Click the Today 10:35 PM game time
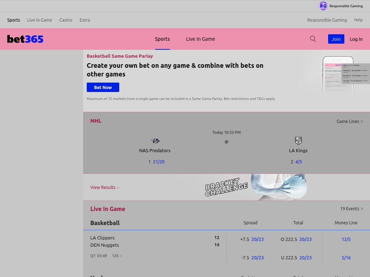The image size is (370, 277). tap(226, 132)
